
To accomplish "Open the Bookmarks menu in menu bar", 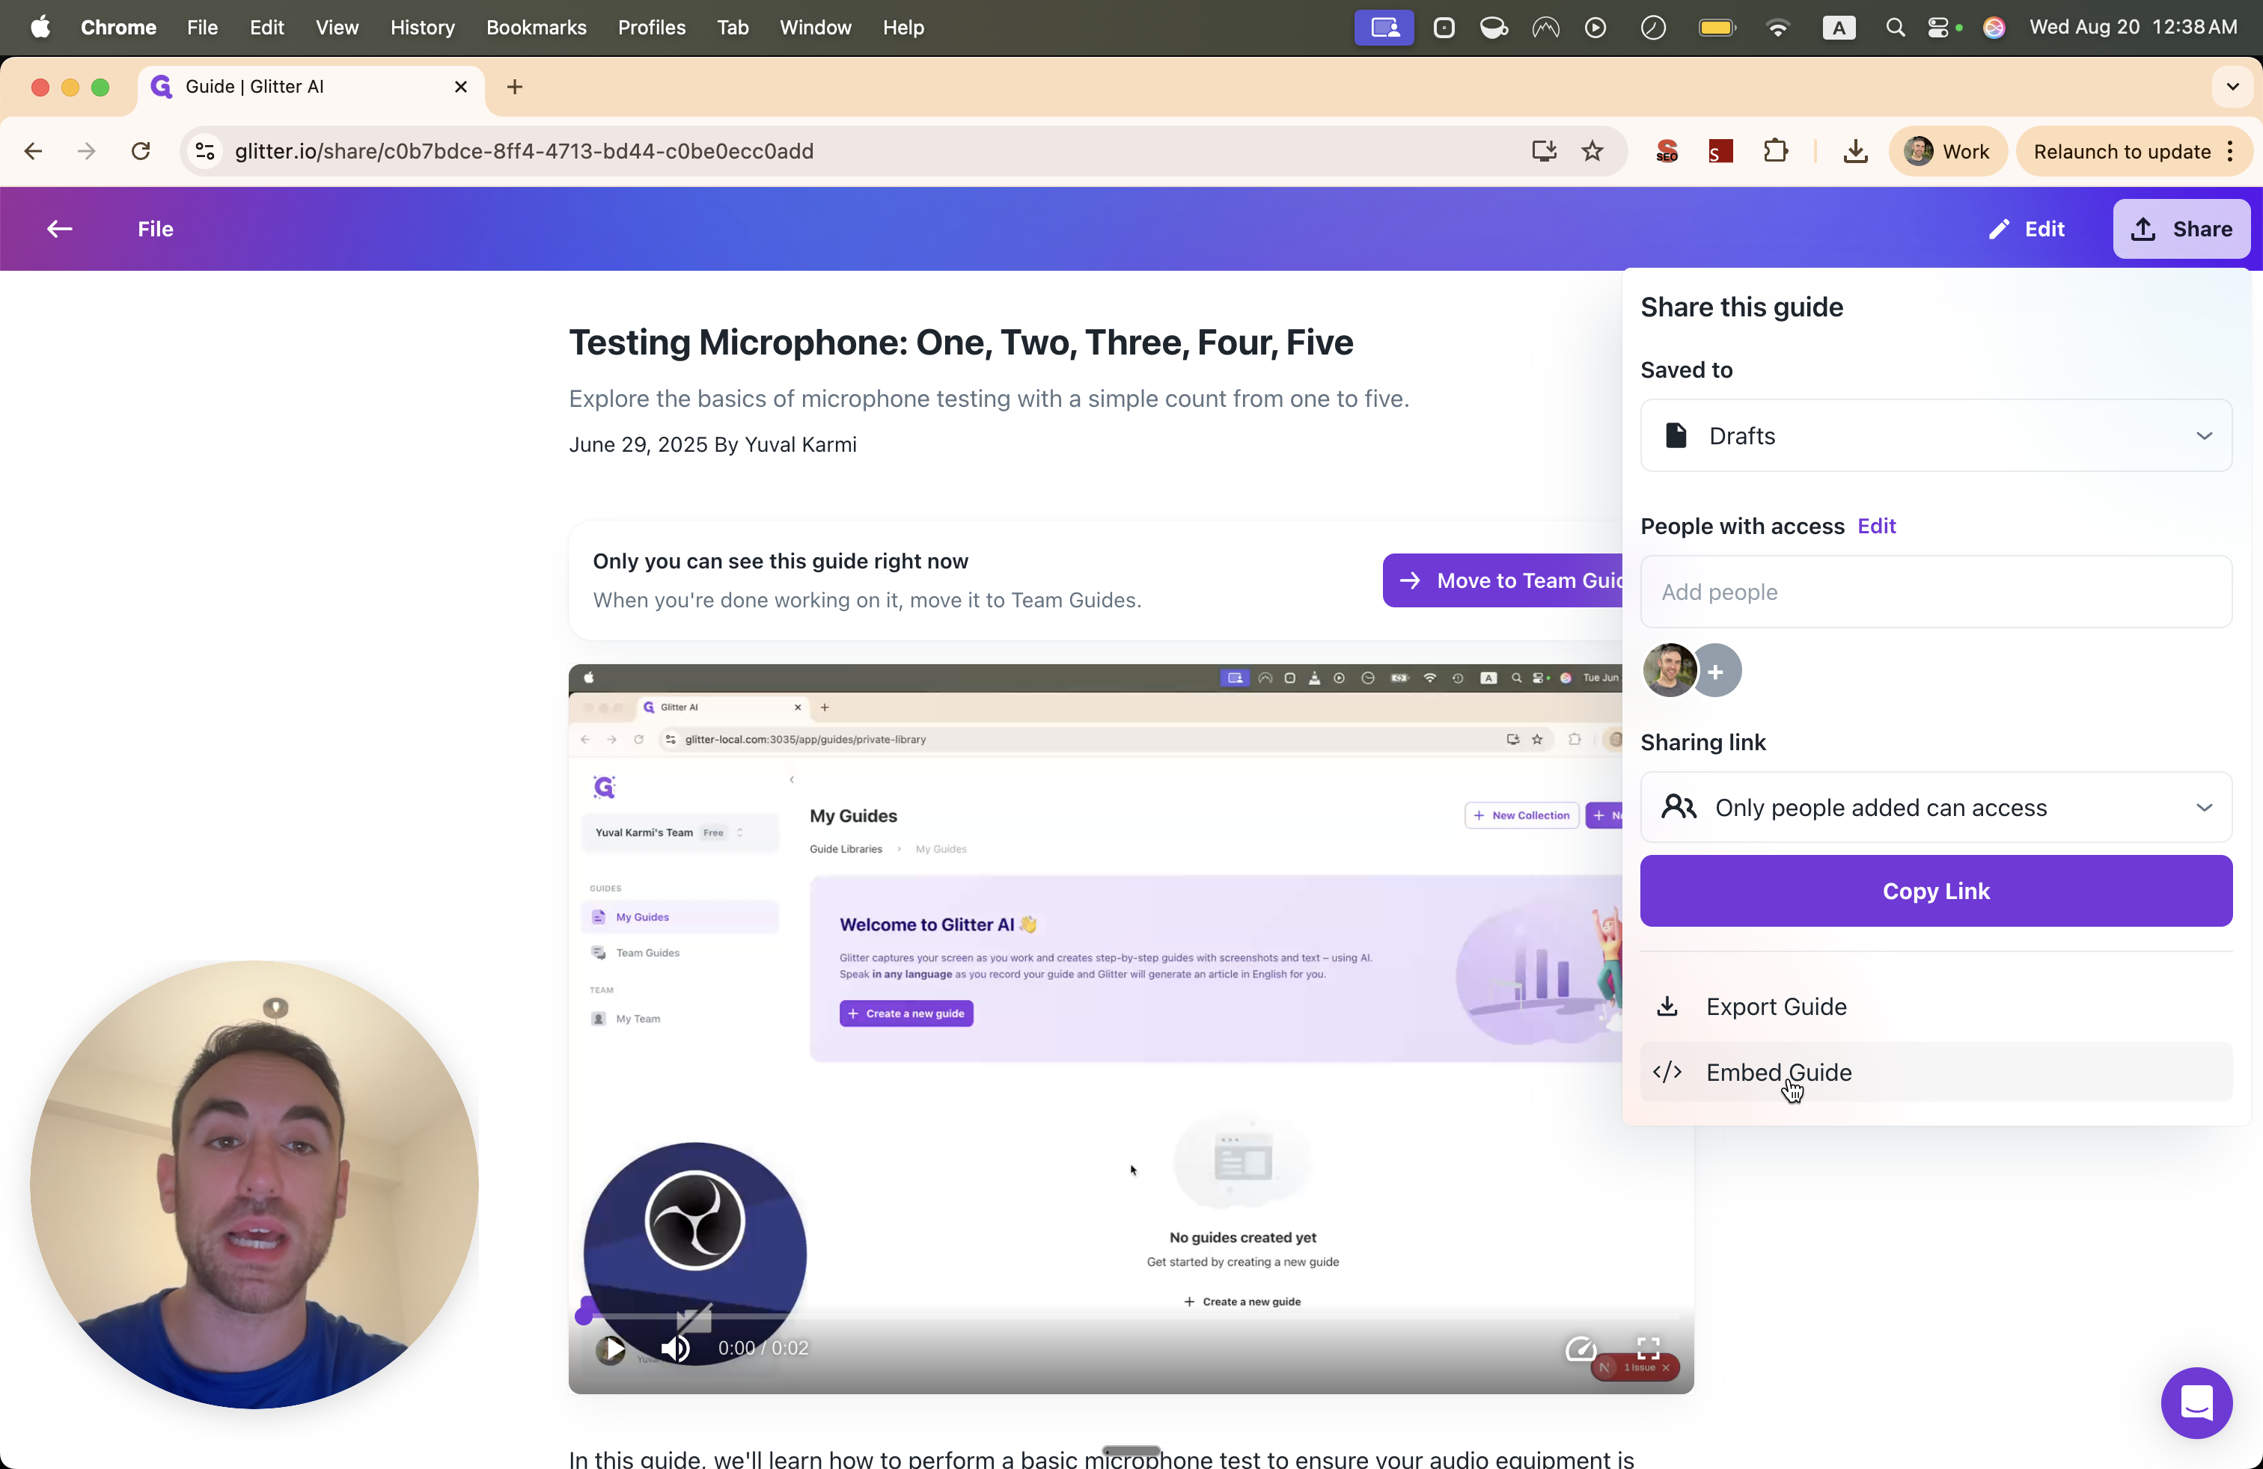I will (535, 28).
